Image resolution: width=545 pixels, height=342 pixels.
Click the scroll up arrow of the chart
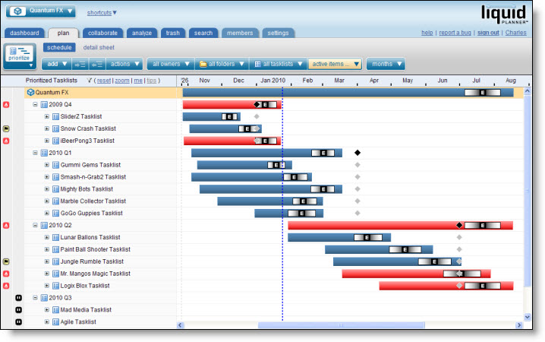click(528, 91)
